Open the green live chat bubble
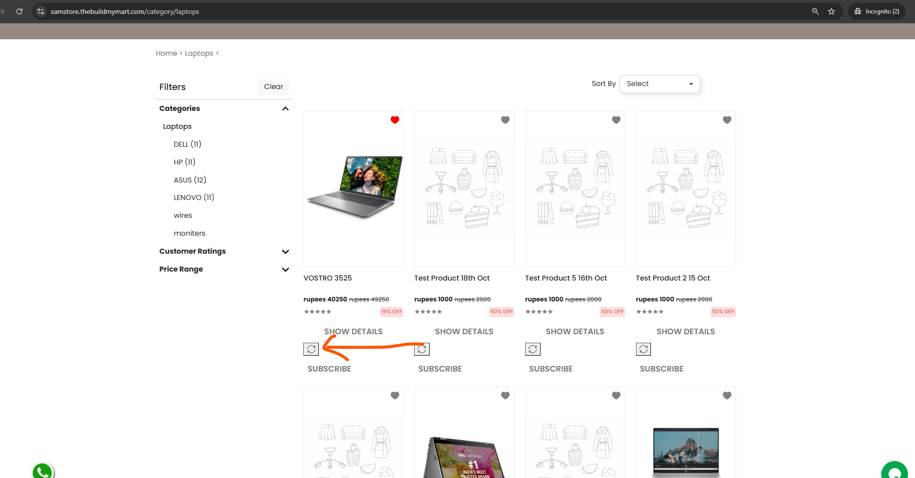 895,471
